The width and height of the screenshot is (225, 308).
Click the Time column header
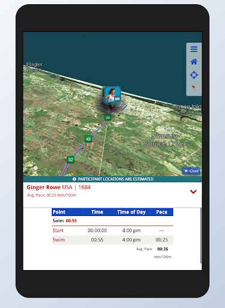pos(97,212)
